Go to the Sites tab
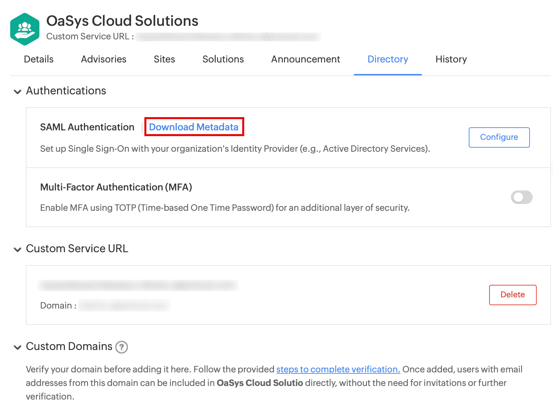 pyautogui.click(x=164, y=59)
